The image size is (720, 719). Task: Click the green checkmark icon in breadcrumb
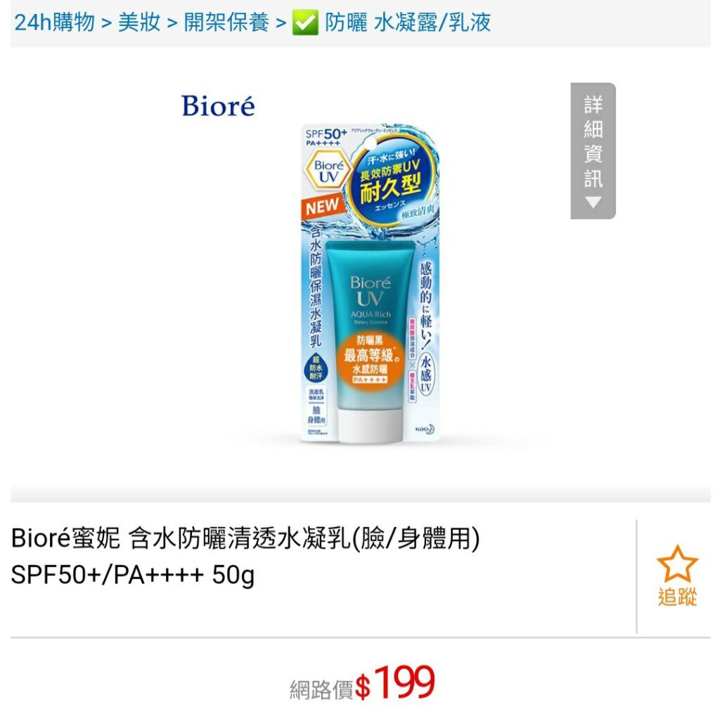click(x=305, y=22)
